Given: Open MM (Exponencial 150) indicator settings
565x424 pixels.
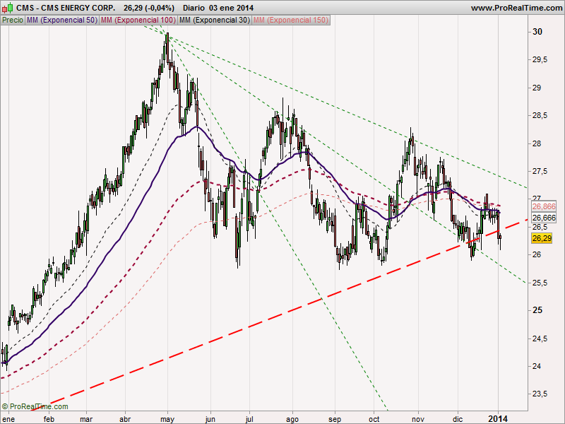Looking at the screenshot, I should click(291, 20).
